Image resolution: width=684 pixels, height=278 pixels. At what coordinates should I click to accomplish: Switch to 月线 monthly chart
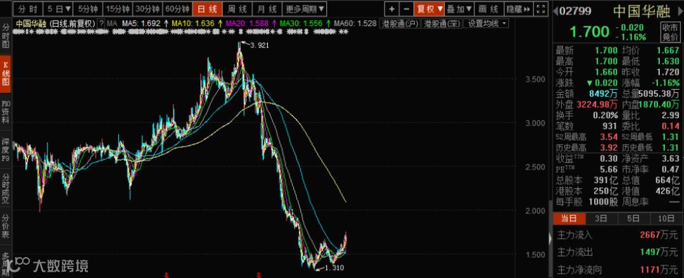[267, 9]
